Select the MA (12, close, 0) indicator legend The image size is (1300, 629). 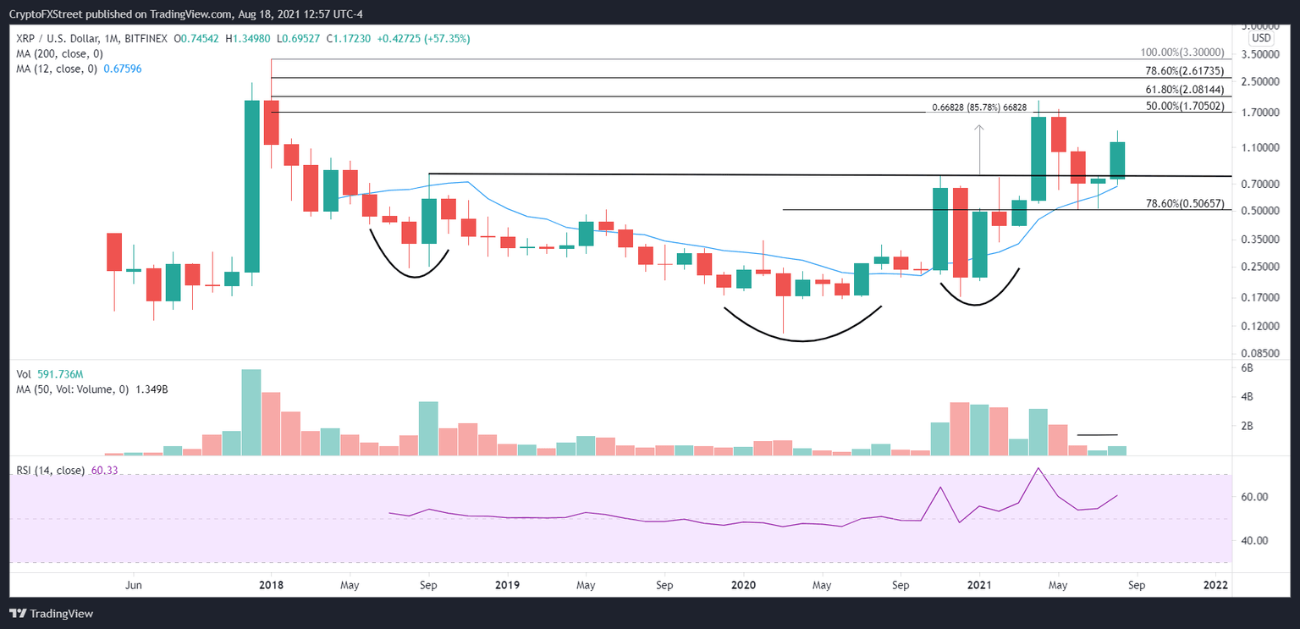click(58, 68)
